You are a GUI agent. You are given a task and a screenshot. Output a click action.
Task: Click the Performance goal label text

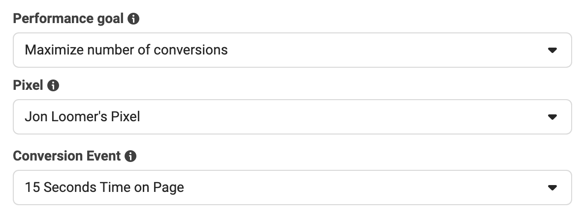tap(68, 19)
